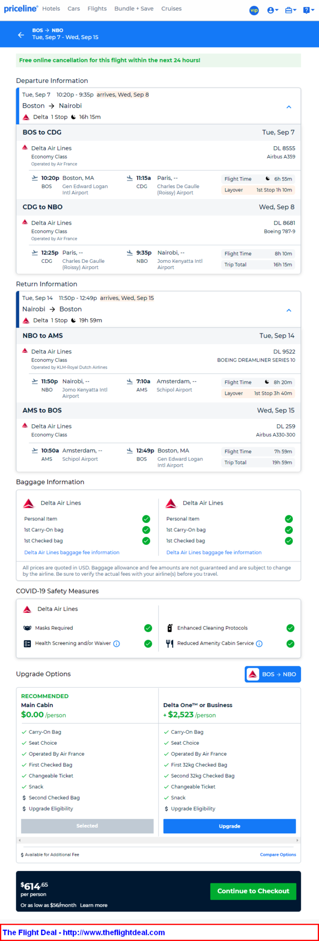Go back using the left arrow

[x=21, y=35]
